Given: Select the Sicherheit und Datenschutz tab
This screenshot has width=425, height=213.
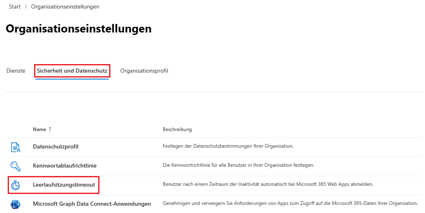Looking at the screenshot, I should click(x=72, y=71).
